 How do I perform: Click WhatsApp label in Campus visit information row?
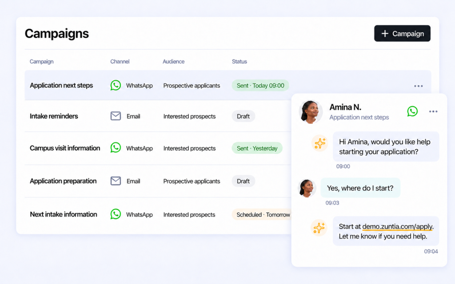pyautogui.click(x=139, y=148)
